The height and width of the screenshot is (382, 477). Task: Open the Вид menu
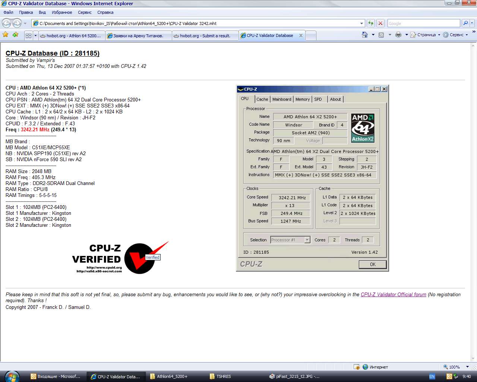(42, 12)
